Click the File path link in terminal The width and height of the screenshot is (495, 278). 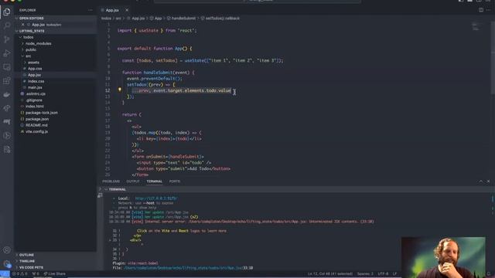point(188,268)
